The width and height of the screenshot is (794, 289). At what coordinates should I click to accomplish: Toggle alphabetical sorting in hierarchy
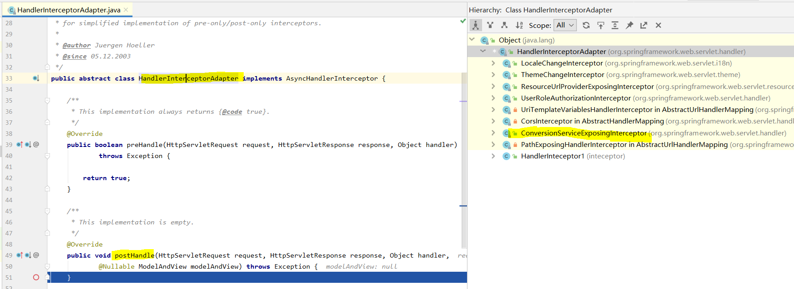coord(519,25)
